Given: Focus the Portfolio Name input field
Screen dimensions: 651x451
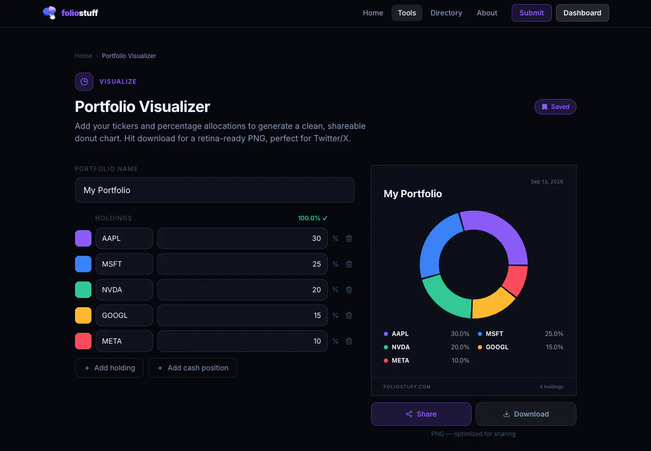Looking at the screenshot, I should (x=215, y=190).
